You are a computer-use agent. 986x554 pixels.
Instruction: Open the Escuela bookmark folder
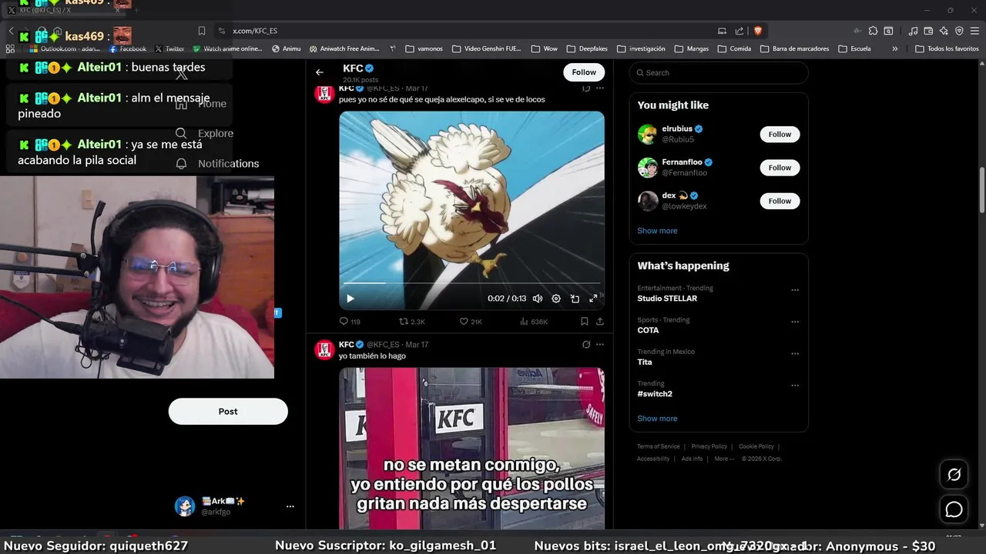coord(854,48)
